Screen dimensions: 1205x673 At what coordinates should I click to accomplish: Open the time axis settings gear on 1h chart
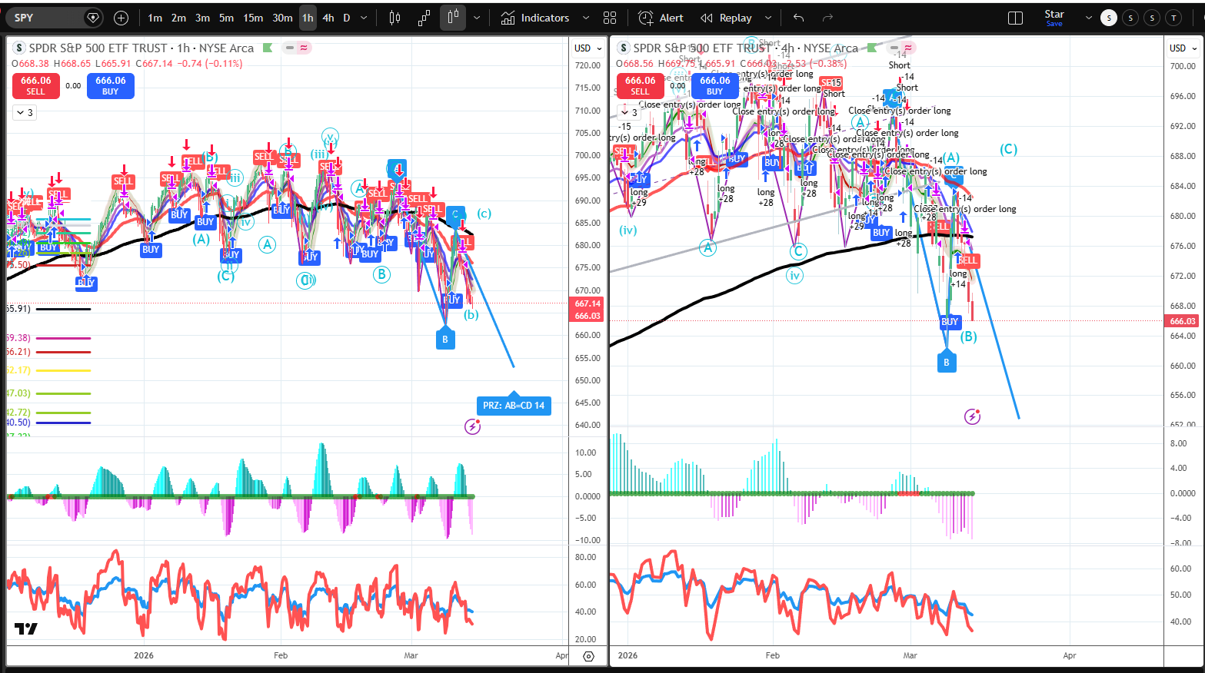pyautogui.click(x=588, y=656)
